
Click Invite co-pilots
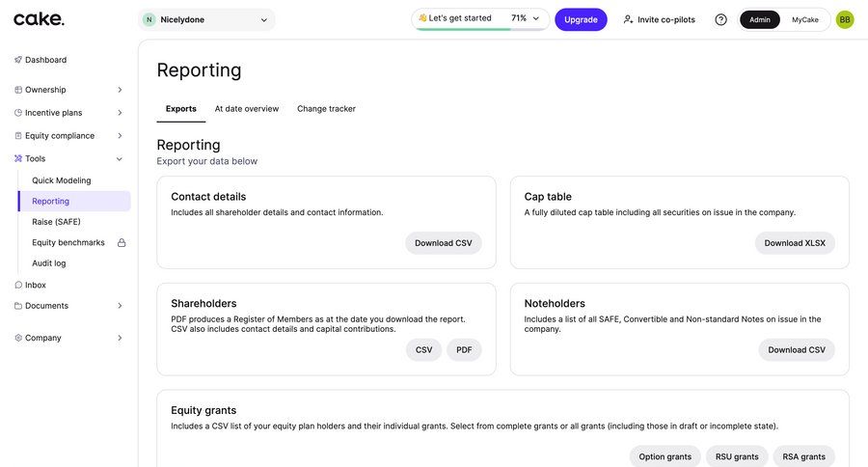(x=660, y=20)
